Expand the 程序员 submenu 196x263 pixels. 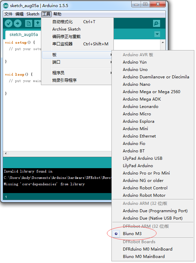tap(77, 73)
